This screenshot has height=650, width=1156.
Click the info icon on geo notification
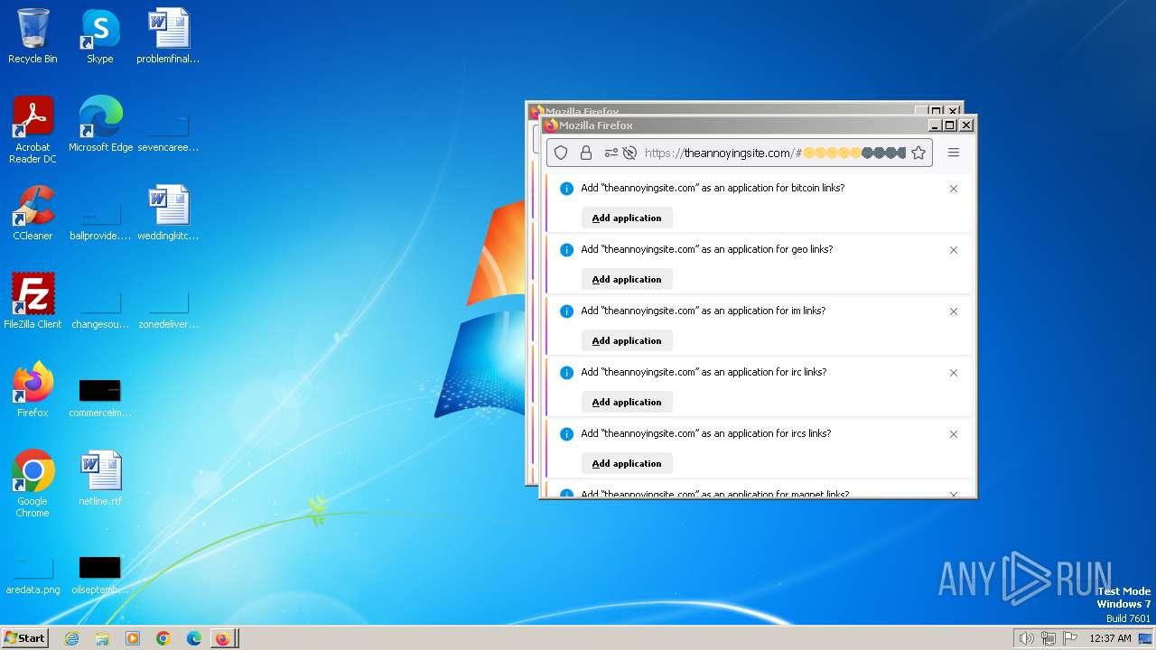tap(566, 250)
